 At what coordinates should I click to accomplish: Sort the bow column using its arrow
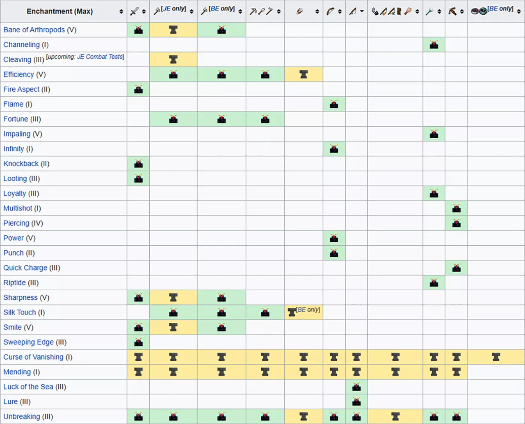[340, 11]
